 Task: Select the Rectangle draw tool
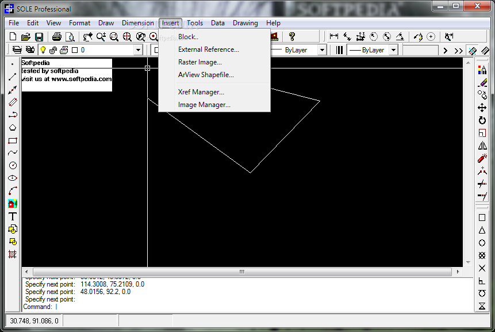[12, 140]
